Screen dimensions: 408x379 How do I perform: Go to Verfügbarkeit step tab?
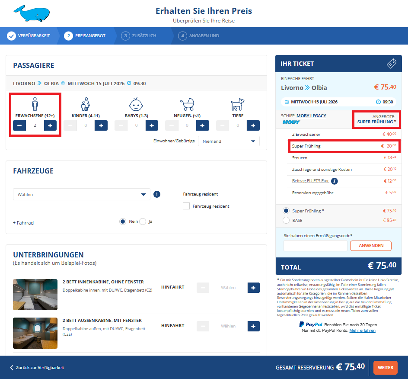point(29,36)
